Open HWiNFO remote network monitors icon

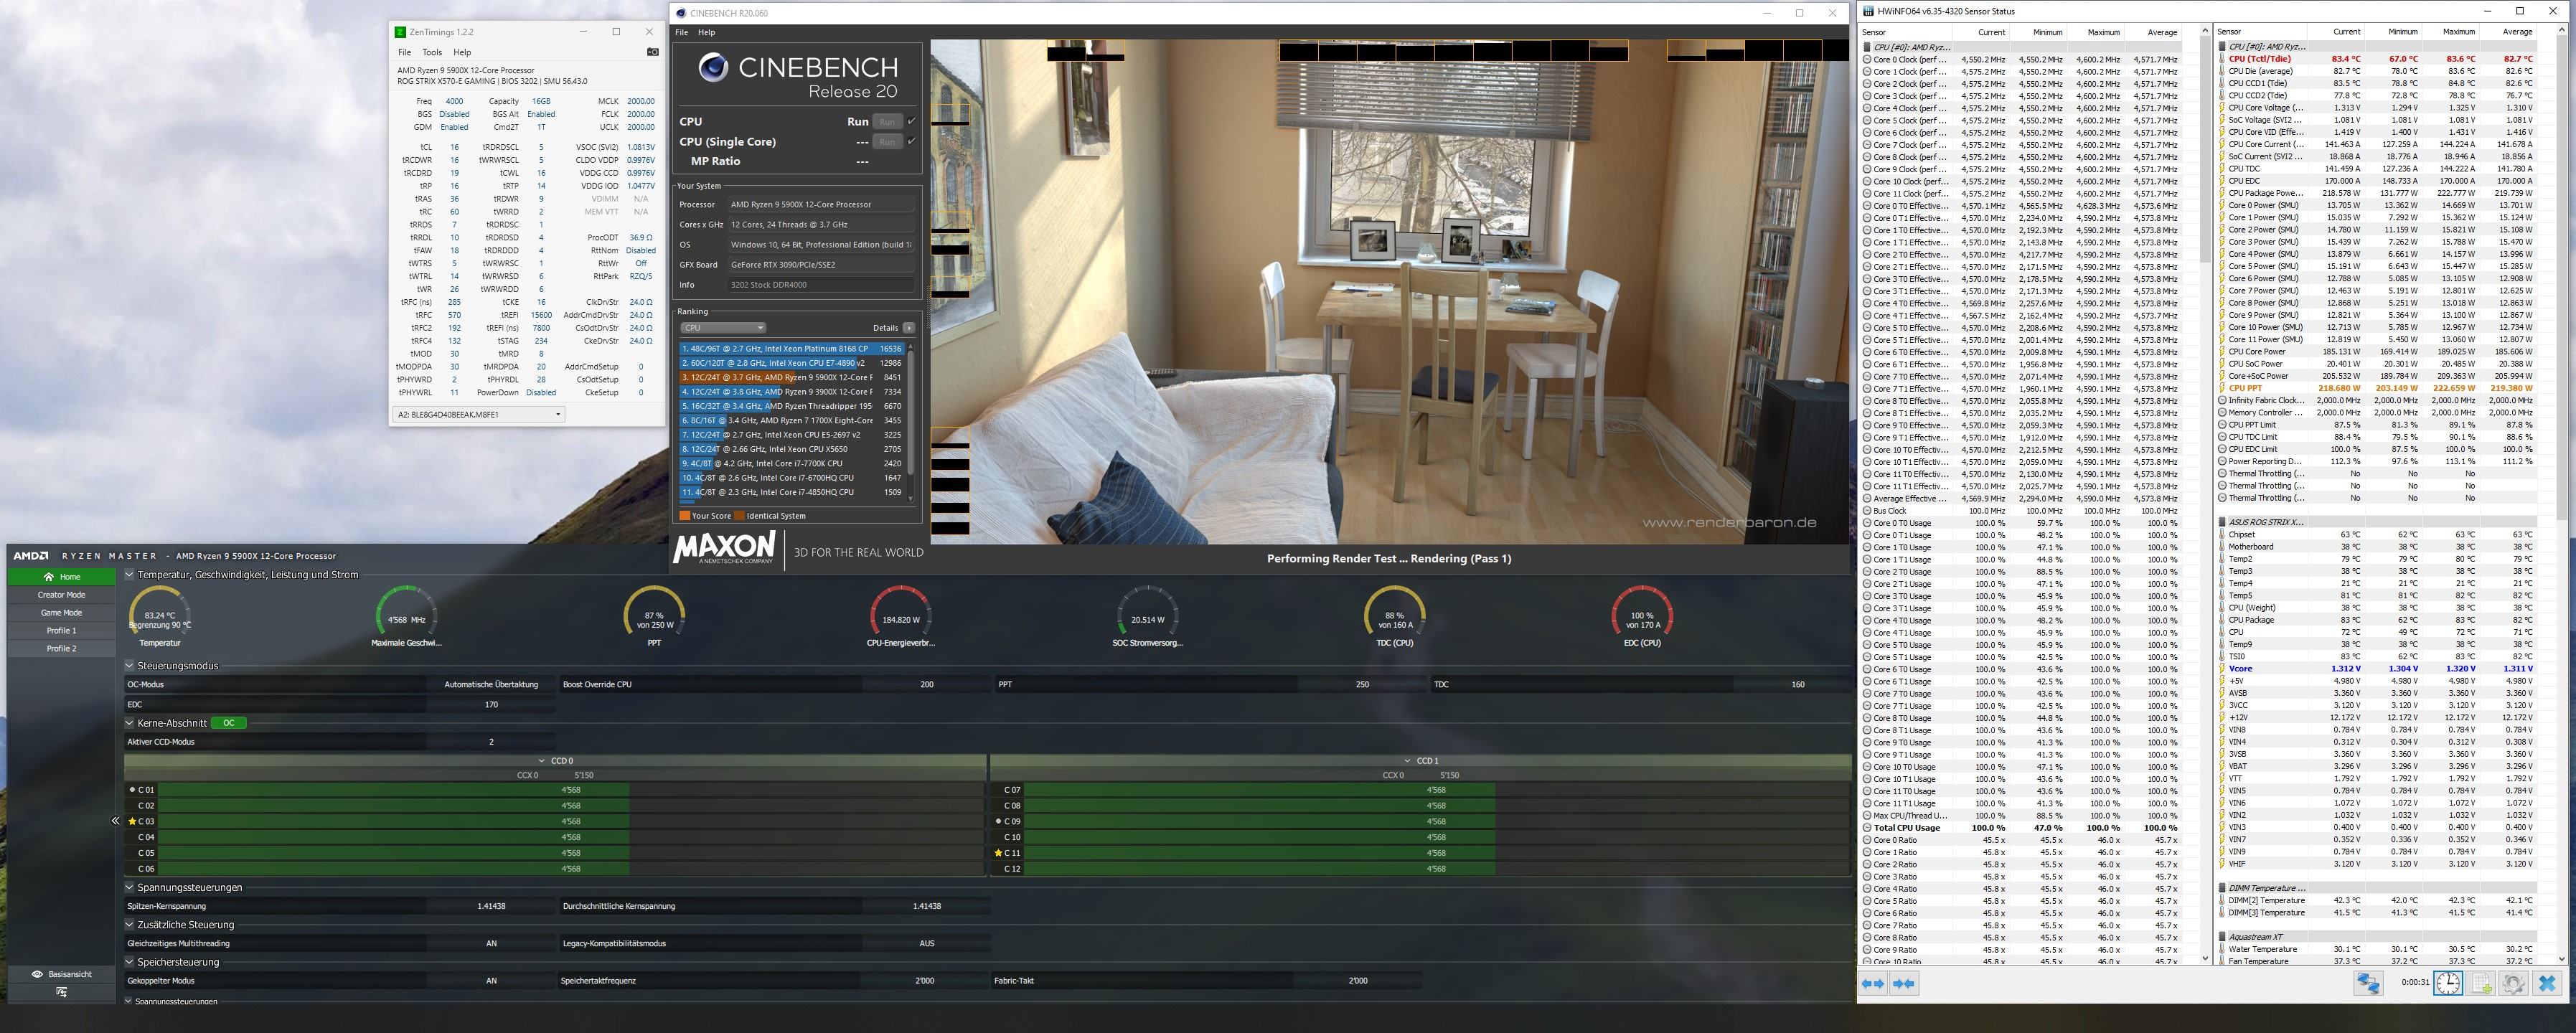point(2368,983)
